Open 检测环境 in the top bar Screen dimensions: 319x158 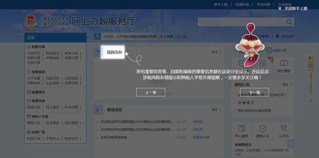[242, 4]
